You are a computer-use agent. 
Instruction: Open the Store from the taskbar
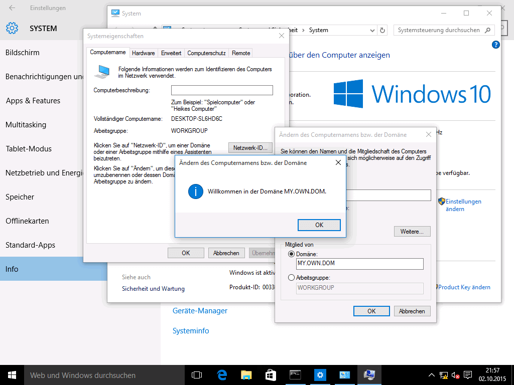click(271, 375)
